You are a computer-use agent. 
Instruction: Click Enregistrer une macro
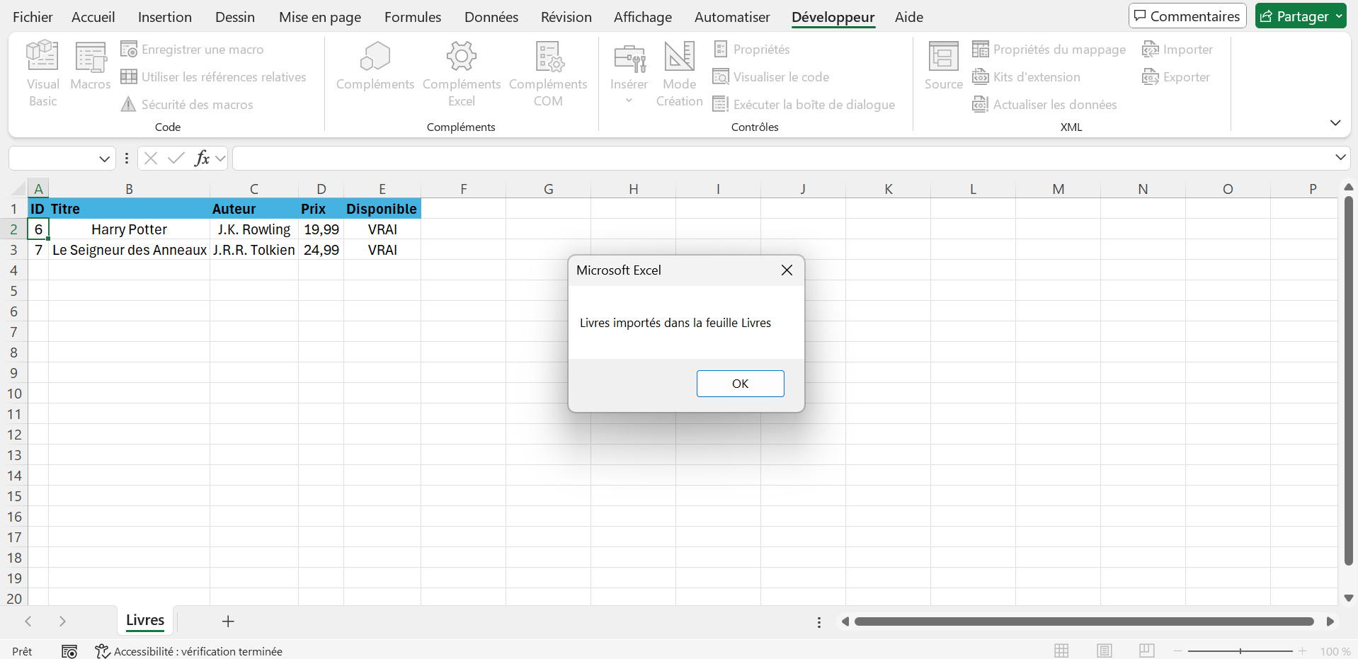192,50
